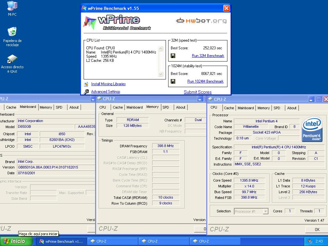Select Memory tab in left CPU-Z window
This screenshot has height=246, width=328.
46,107
